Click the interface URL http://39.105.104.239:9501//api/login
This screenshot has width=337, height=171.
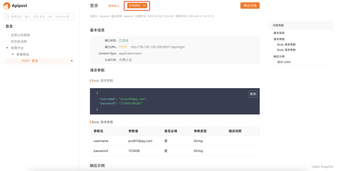point(157,47)
